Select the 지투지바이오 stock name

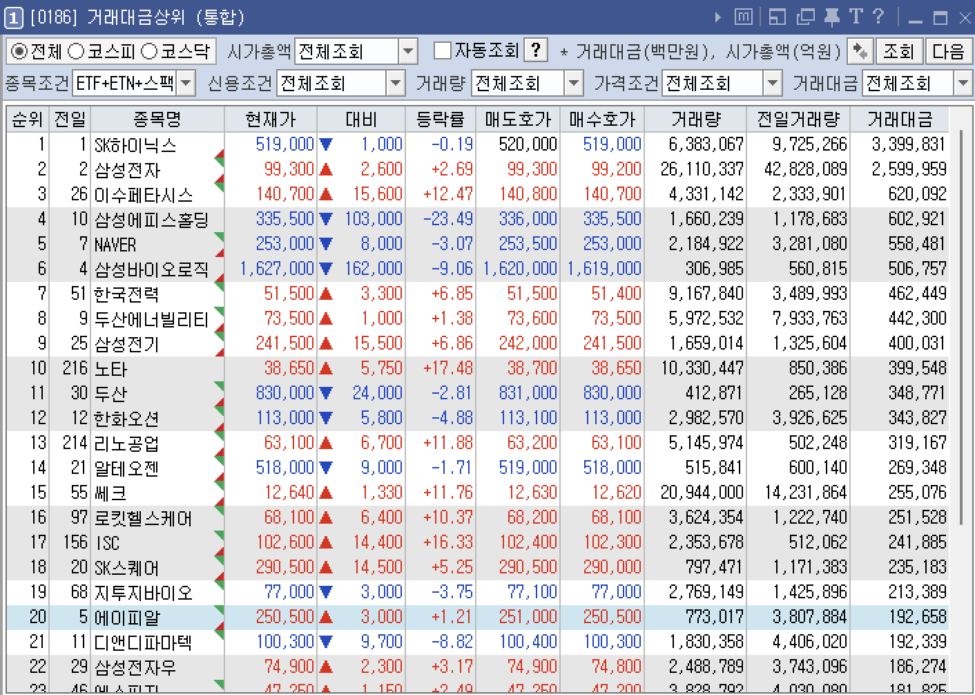[144, 593]
